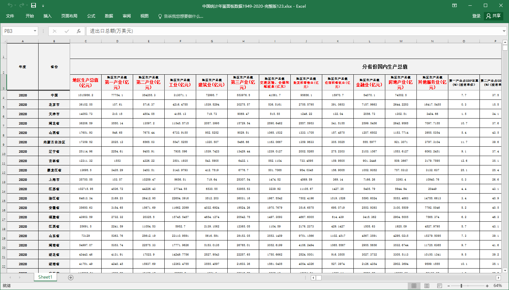Click the zoom in plus icon
This screenshot has width=509, height=290.
point(487,286)
